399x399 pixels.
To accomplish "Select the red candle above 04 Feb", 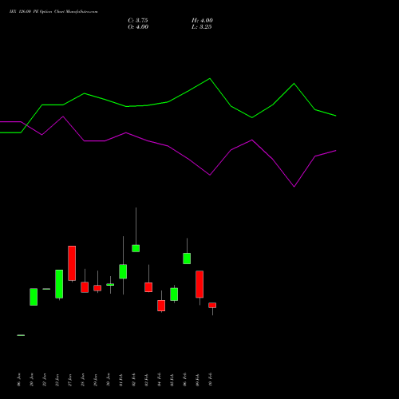I will tap(161, 306).
